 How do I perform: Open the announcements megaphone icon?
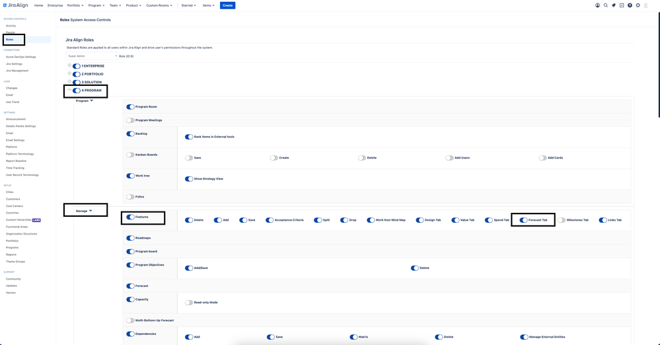point(614,5)
